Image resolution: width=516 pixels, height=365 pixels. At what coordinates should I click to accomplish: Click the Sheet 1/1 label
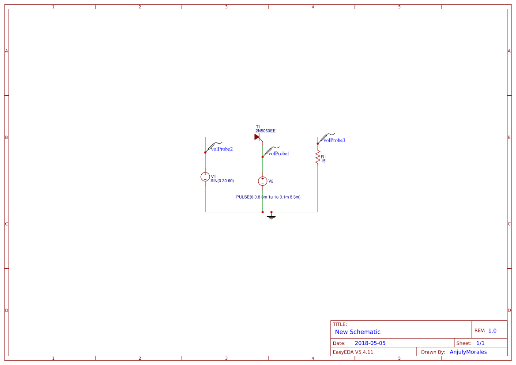[471, 342]
